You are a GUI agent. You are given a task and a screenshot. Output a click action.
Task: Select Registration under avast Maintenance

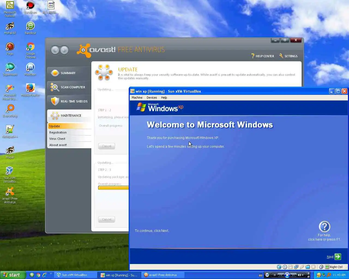tap(70, 132)
